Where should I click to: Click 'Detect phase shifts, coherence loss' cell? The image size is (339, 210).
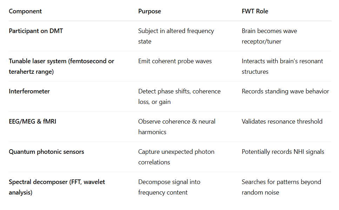(179, 97)
